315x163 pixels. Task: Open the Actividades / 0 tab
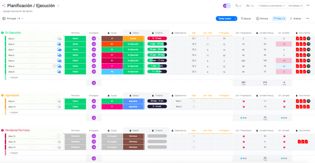point(296,6)
